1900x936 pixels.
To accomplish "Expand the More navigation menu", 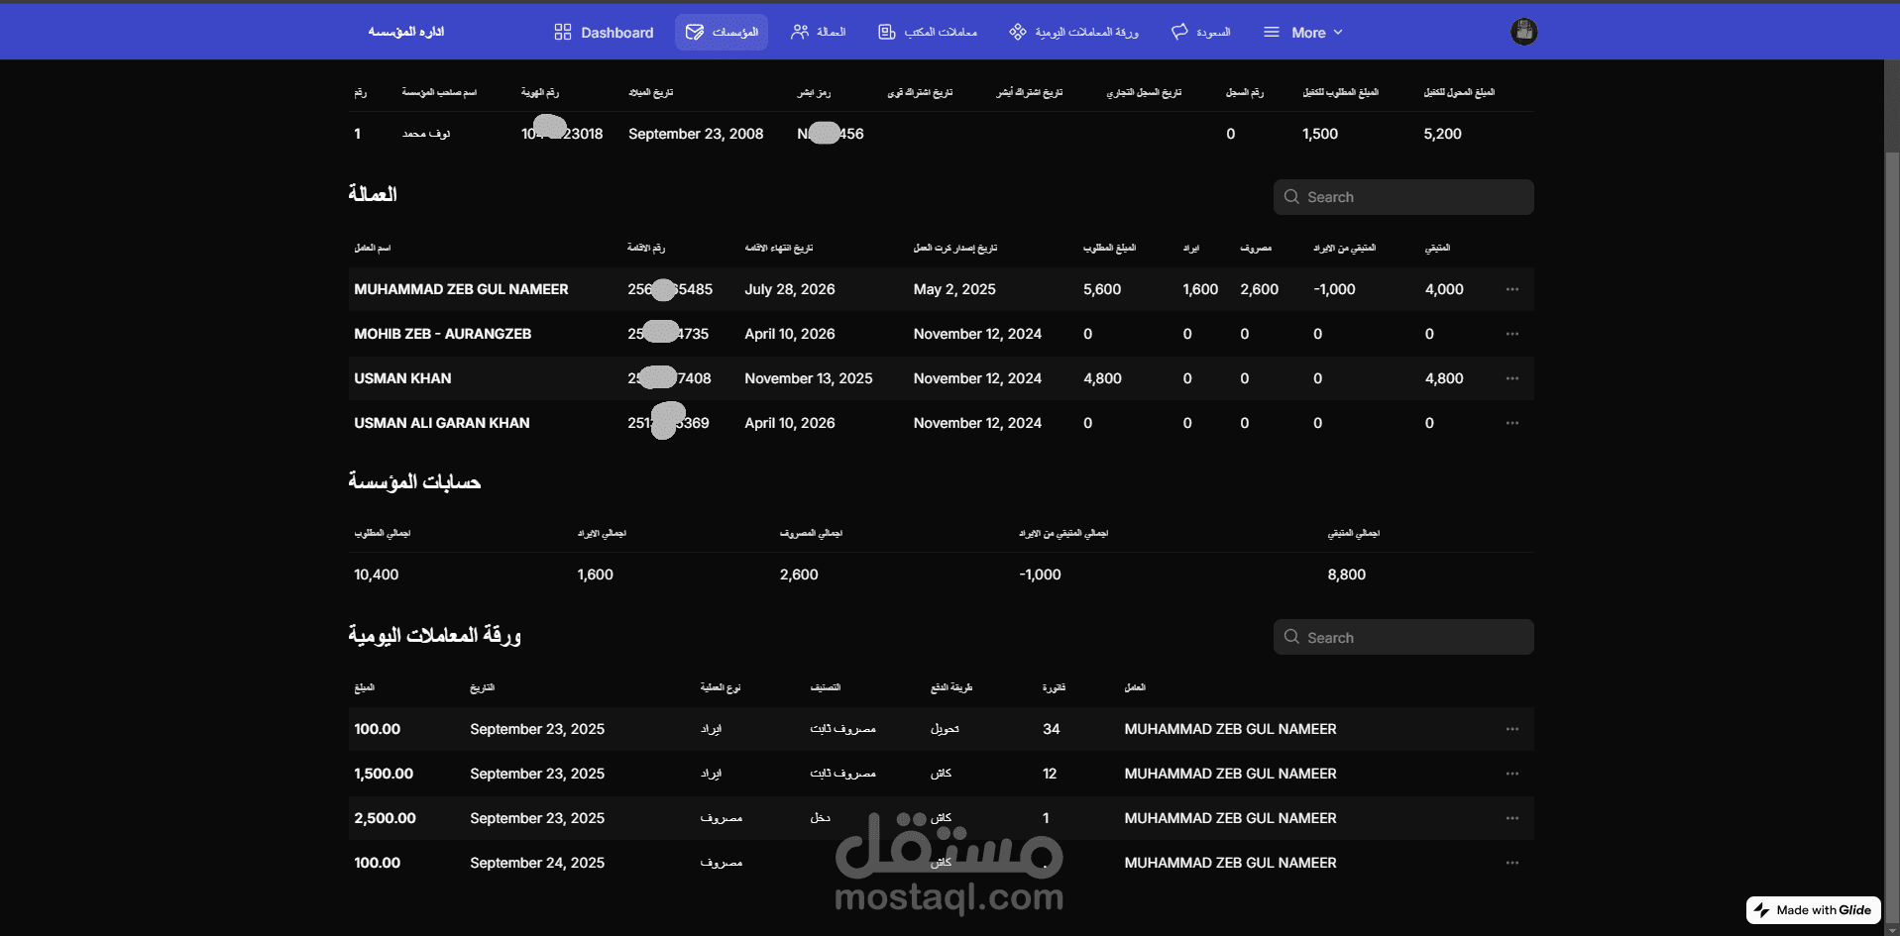I will (x=1302, y=33).
